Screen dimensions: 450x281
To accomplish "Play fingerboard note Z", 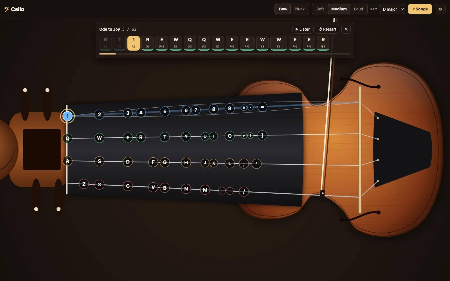I will click(x=84, y=184).
